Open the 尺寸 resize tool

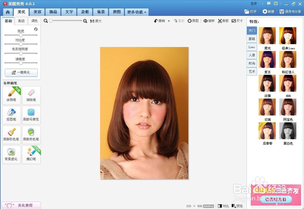click(x=237, y=21)
